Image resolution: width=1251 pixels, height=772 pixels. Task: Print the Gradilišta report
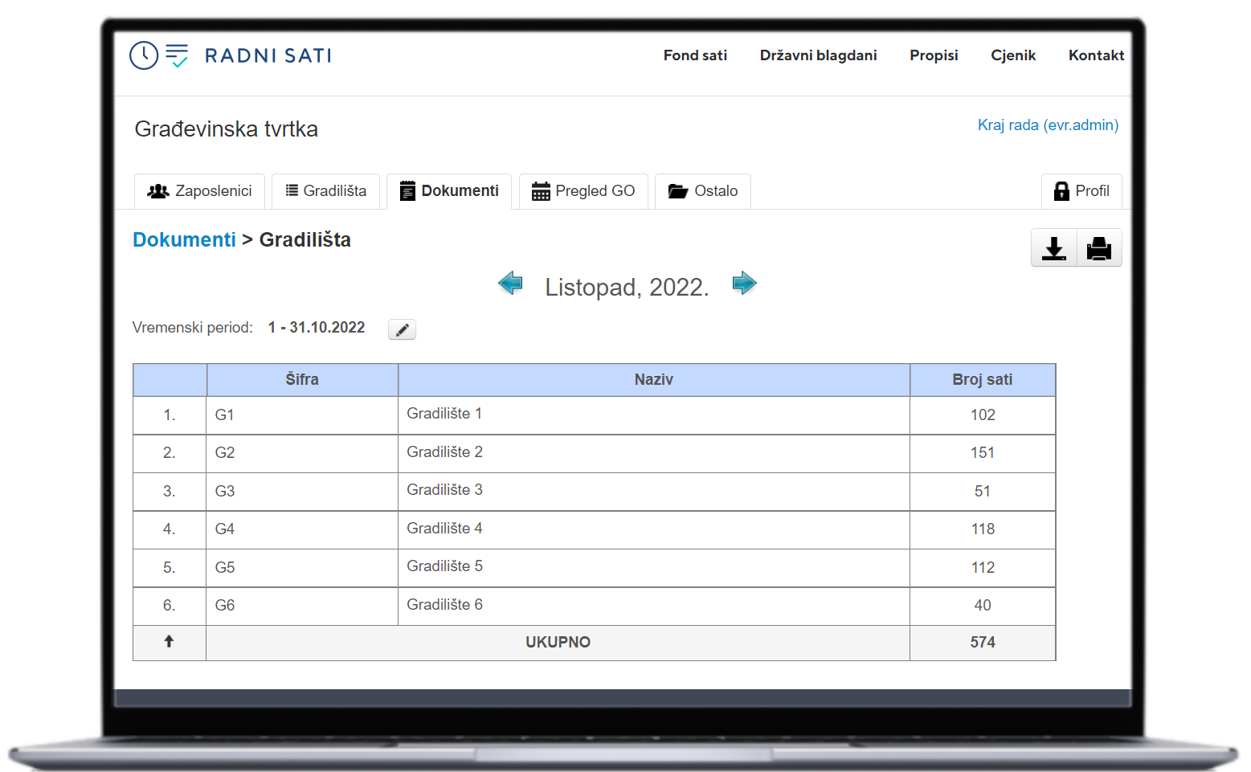(x=1098, y=248)
